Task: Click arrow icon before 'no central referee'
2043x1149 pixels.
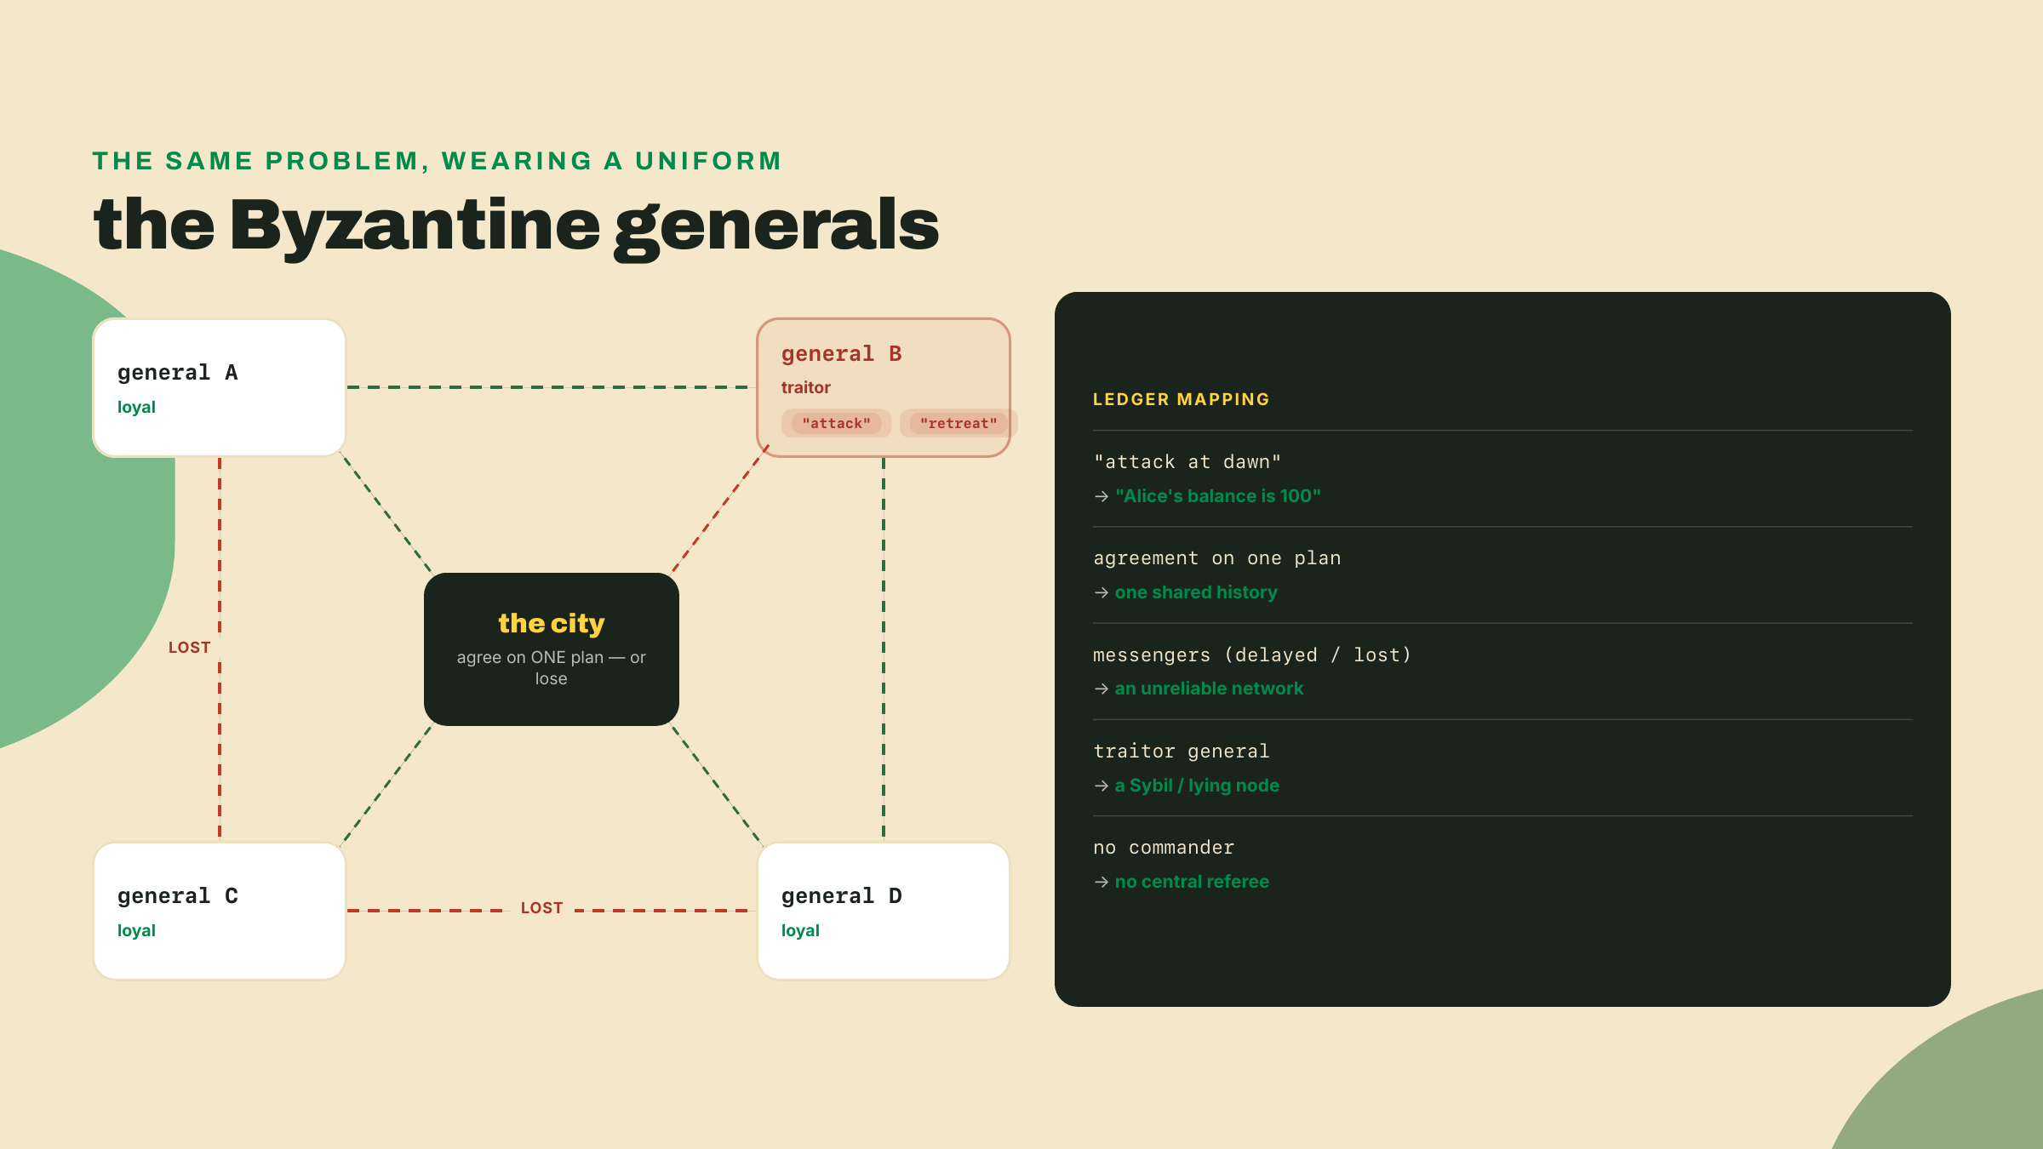Action: coord(1102,882)
